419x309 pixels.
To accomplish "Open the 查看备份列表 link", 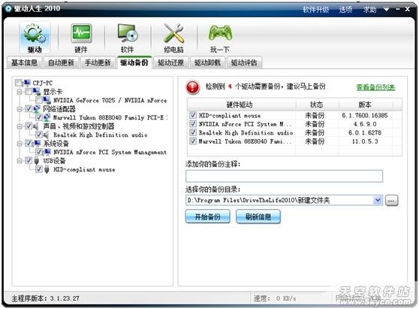I will coord(375,87).
